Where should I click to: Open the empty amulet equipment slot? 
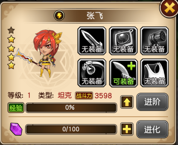[123, 41]
